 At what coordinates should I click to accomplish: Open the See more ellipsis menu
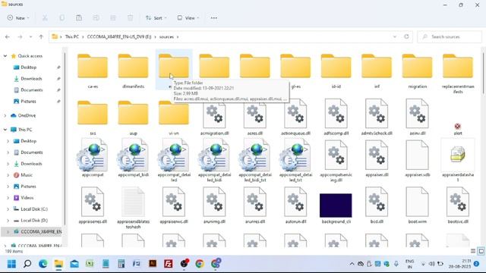click(x=214, y=18)
